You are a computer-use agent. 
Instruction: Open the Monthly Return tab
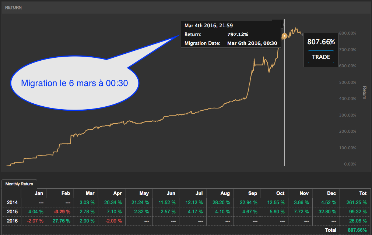click(19, 184)
